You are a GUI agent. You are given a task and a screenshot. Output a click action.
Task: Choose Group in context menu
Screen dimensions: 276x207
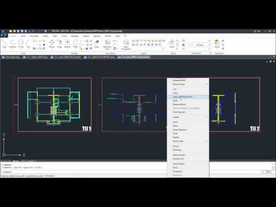click(x=189, y=146)
